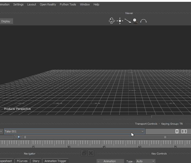Click the Zoom magnifier tool
Image resolution: width=191 pixels, height=163 pixels.
(x=135, y=21)
